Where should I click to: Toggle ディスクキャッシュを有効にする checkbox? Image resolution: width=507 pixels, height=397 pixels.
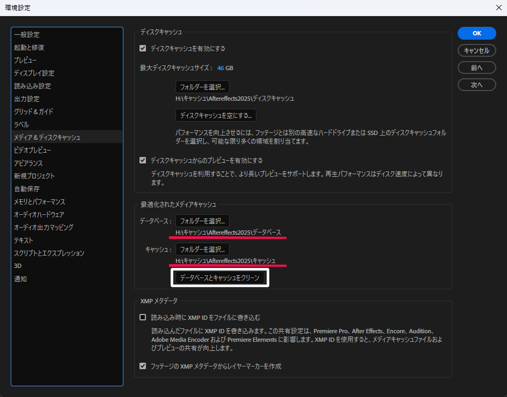click(143, 48)
